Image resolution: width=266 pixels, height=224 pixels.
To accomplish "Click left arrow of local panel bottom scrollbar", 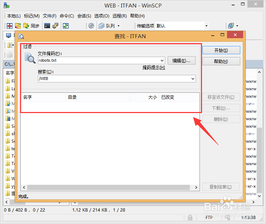I will [6, 202].
